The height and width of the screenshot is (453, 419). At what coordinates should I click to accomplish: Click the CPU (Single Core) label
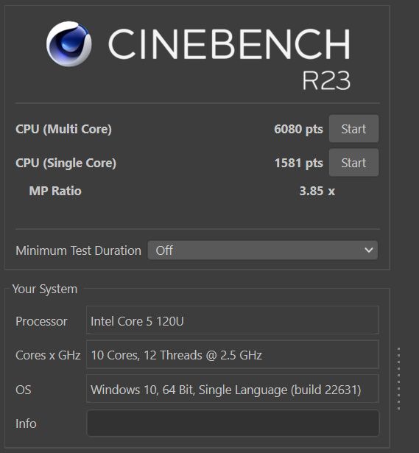[66, 163]
